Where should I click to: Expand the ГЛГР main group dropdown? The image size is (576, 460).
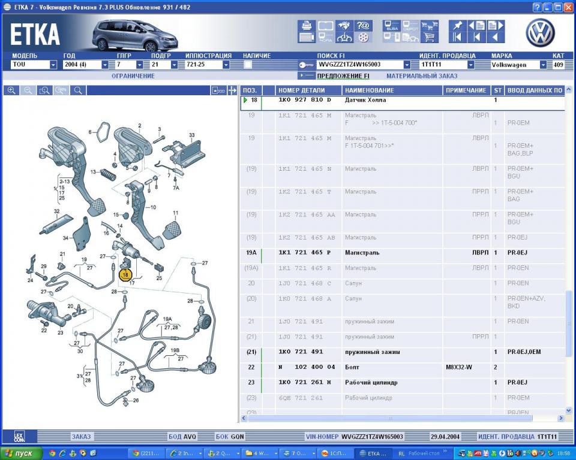140,65
